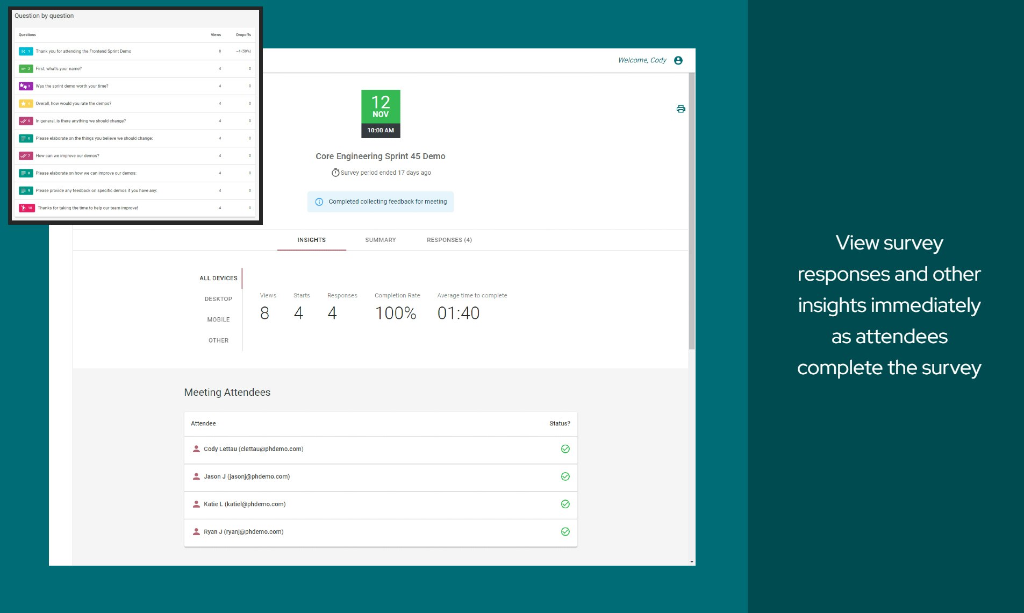
Task: Select attendee Jason J (jasonj@phdemo.com)
Action: 381,477
